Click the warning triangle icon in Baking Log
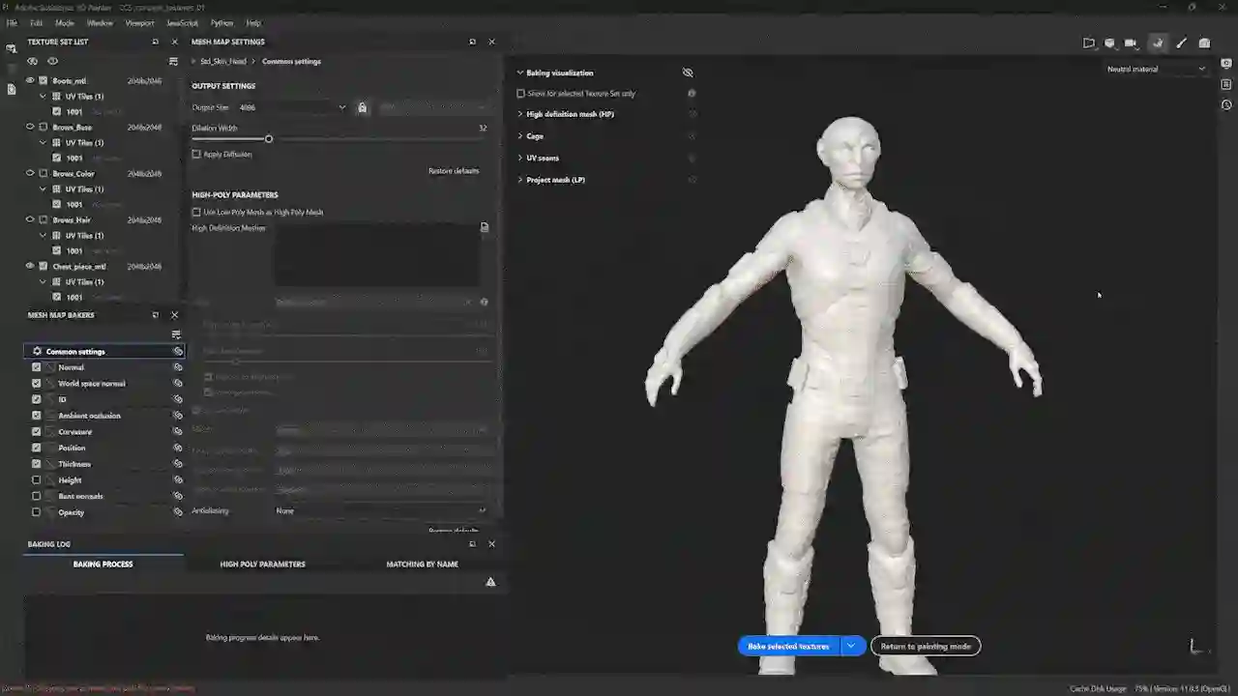This screenshot has width=1238, height=696. 490,582
